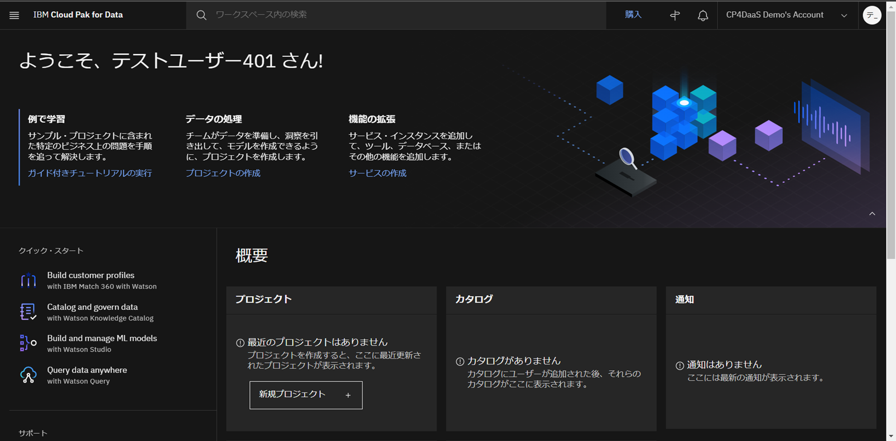Click info icon beside カタログがありません
The width and height of the screenshot is (896, 441).
pyautogui.click(x=460, y=362)
